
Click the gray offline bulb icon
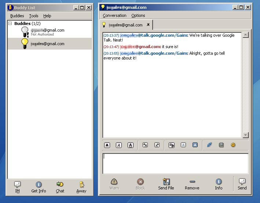tap(25, 32)
